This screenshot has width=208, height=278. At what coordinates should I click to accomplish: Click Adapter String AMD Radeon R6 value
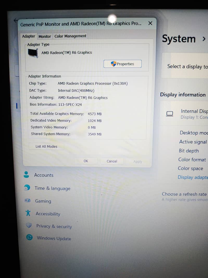click(x=83, y=98)
